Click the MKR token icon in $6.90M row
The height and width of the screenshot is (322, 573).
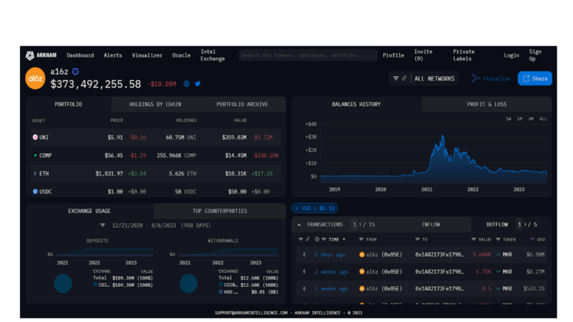[498, 254]
